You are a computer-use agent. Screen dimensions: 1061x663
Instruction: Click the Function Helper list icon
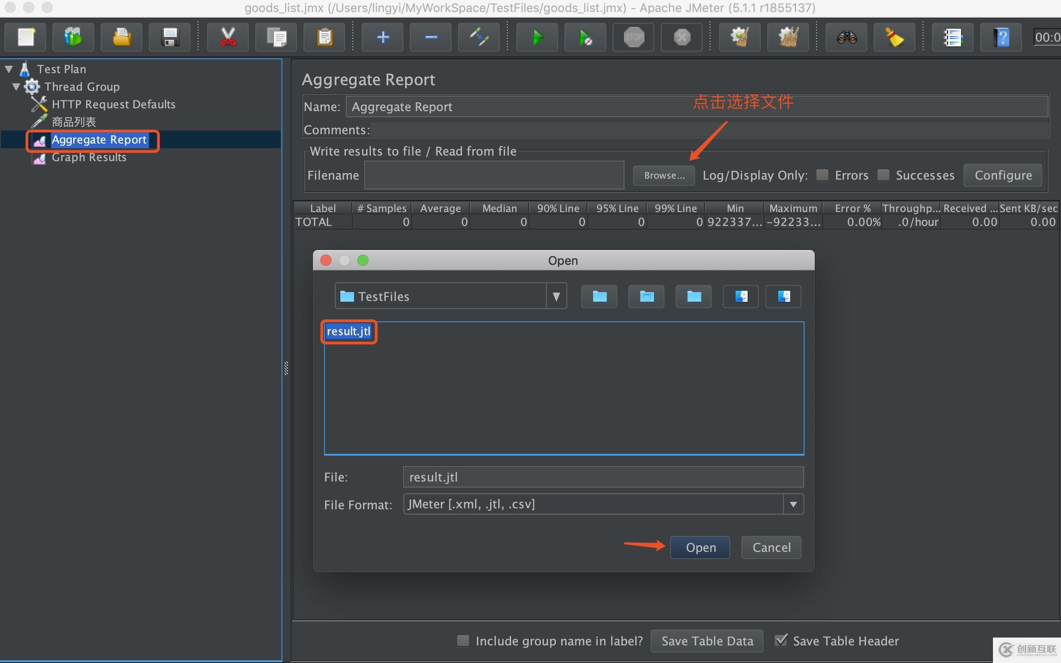953,37
